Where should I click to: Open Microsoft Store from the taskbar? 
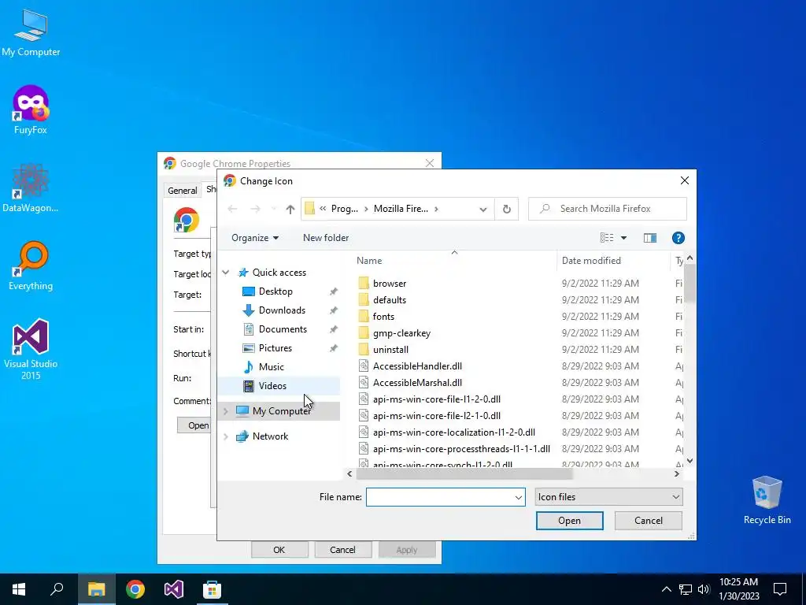(x=213, y=589)
